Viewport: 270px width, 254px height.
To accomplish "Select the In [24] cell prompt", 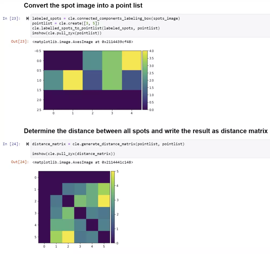I will pyautogui.click(x=11, y=144).
